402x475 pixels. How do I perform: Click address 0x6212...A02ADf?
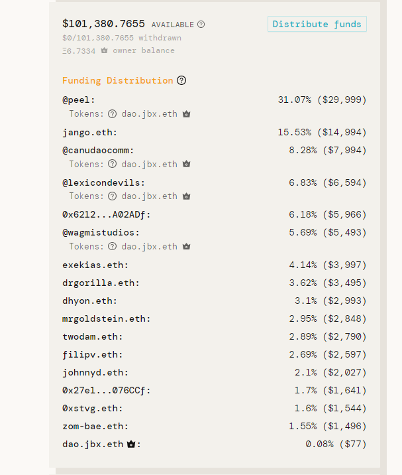pyautogui.click(x=104, y=214)
